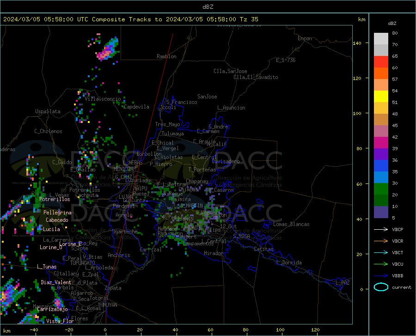This screenshot has width=416, height=336.
Task: Click the Ugarteche map label
Action: coord(125,232)
